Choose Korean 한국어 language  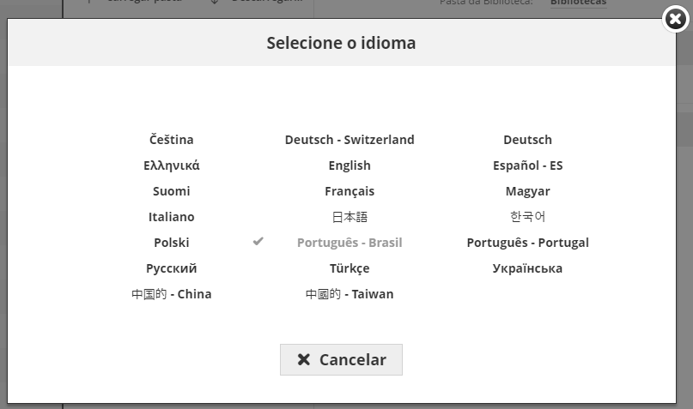(527, 217)
